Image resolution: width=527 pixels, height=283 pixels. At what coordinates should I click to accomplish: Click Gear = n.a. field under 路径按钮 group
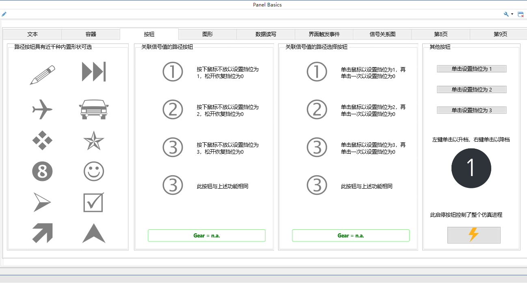207,235
